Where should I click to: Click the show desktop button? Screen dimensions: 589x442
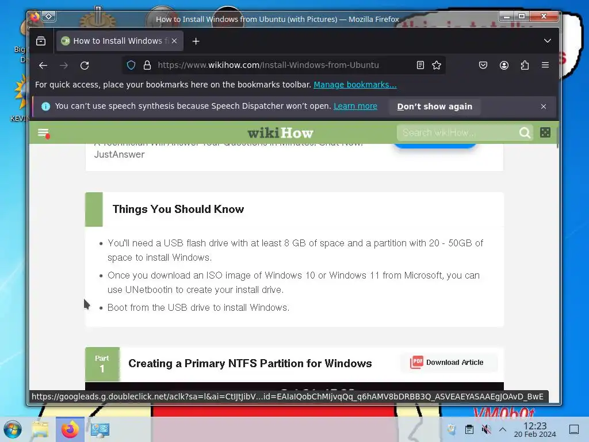click(x=574, y=429)
